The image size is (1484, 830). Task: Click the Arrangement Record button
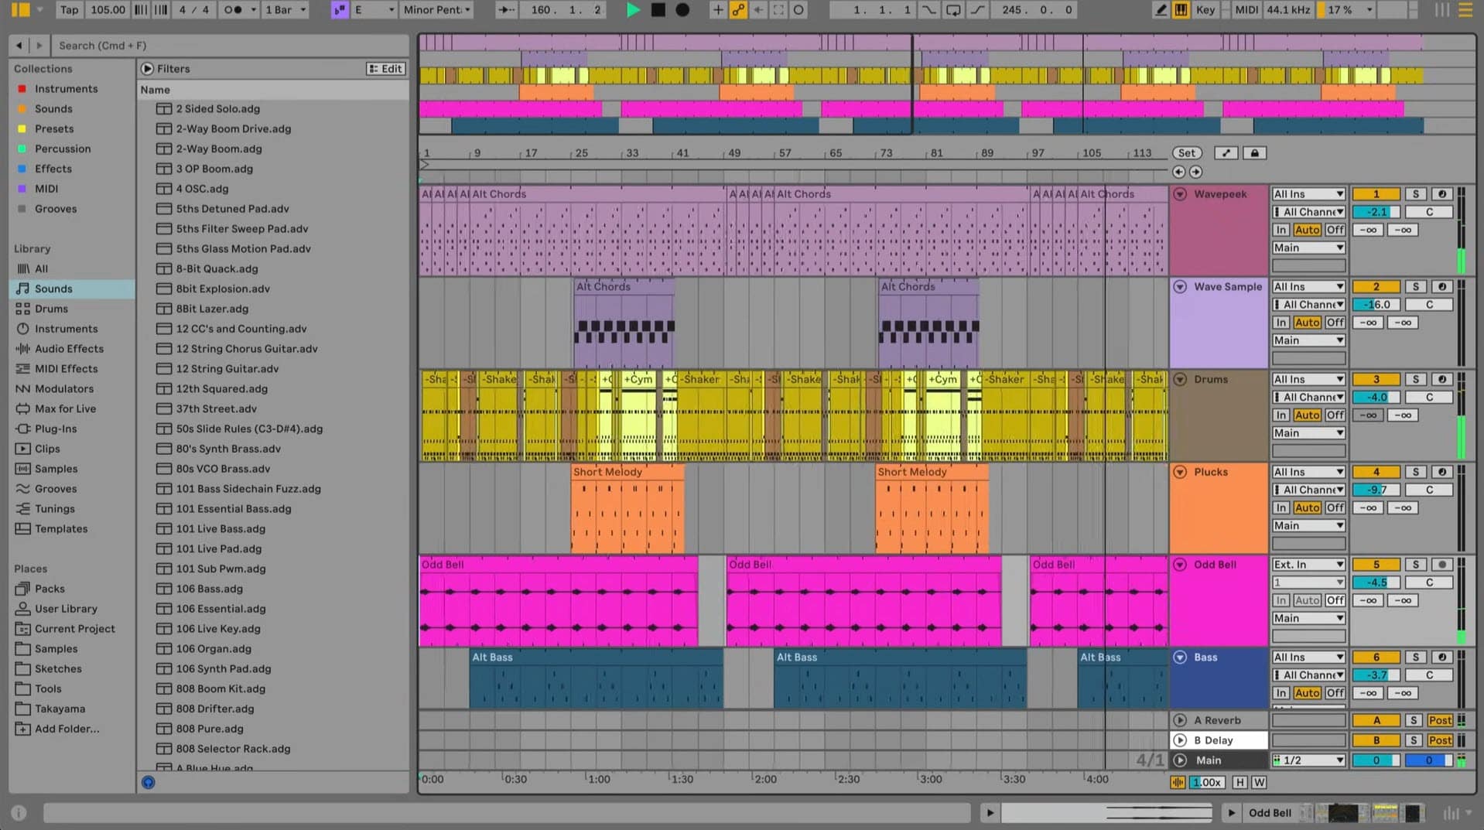pos(681,10)
